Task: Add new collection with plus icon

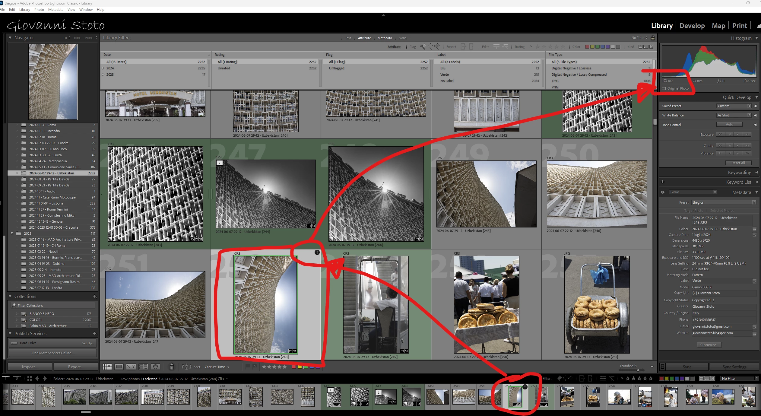Action: [95, 297]
